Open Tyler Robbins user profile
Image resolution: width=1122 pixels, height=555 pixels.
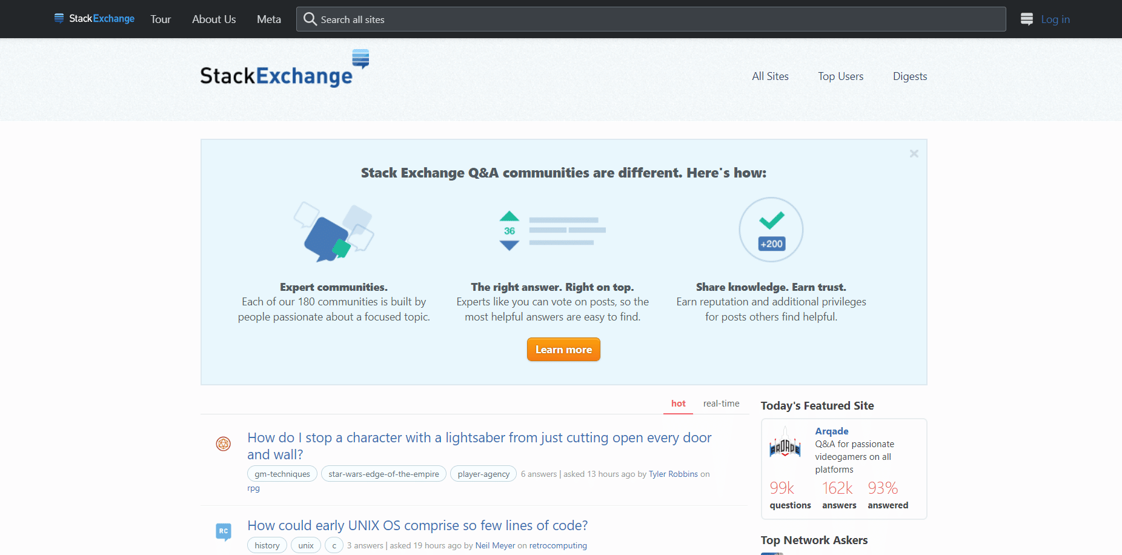pyautogui.click(x=673, y=474)
